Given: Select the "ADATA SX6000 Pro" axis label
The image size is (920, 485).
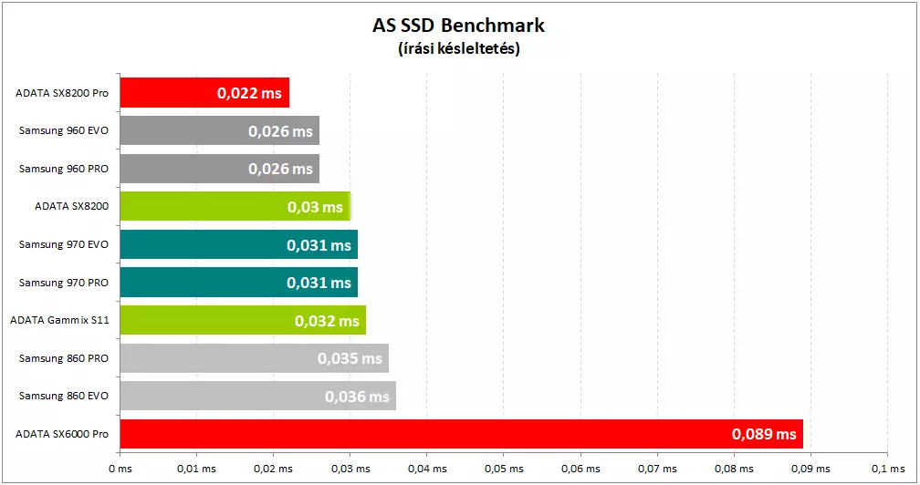Looking at the screenshot, I should (62, 434).
